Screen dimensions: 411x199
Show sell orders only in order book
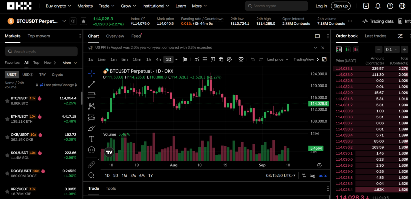point(356,49)
